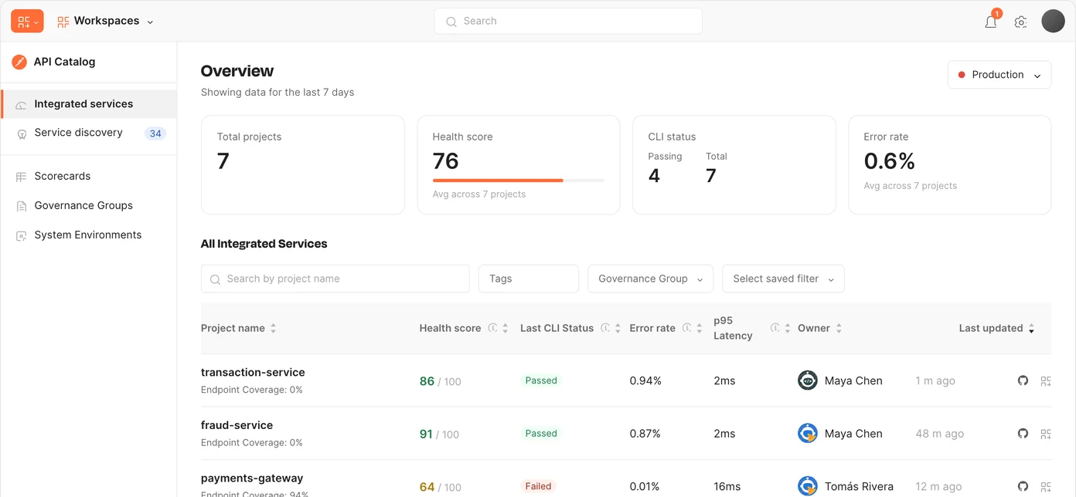The width and height of the screenshot is (1076, 497).
Task: Click Last CLI Status info icon
Action: pos(605,328)
